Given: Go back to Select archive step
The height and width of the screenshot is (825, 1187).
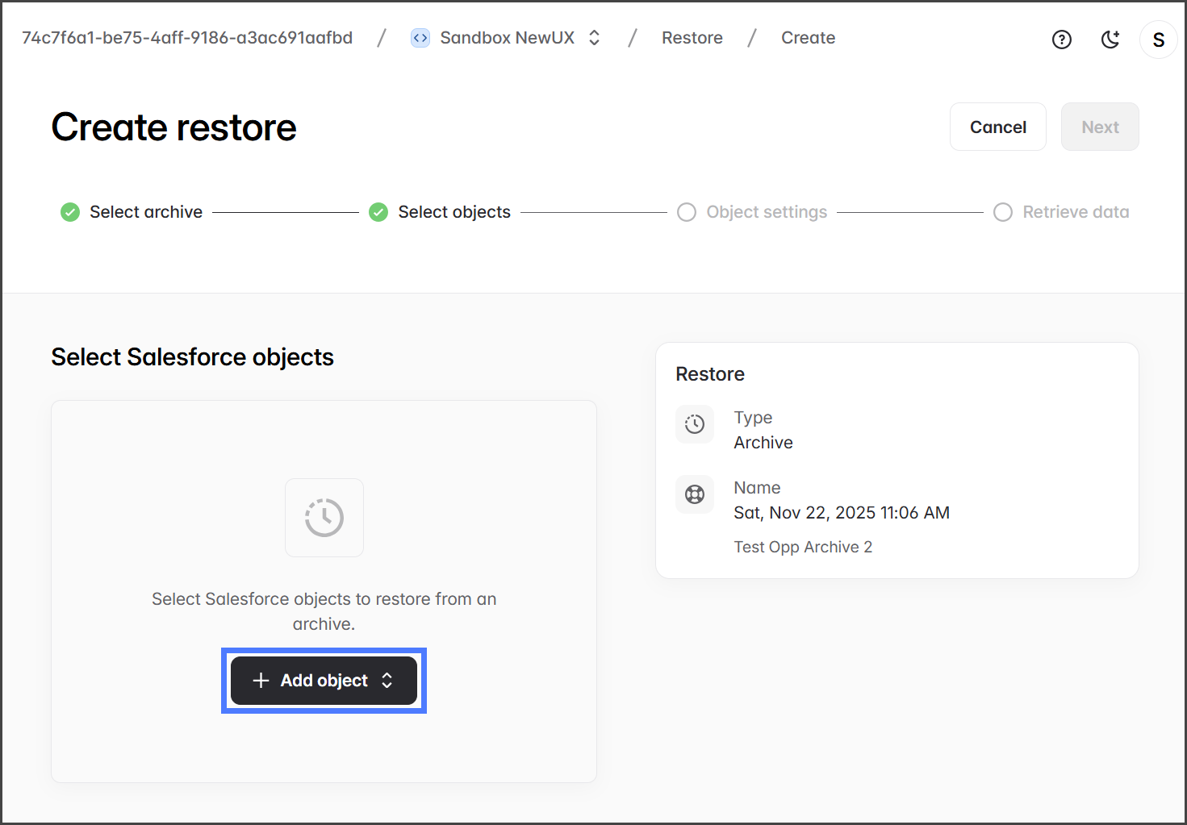Looking at the screenshot, I should point(146,212).
